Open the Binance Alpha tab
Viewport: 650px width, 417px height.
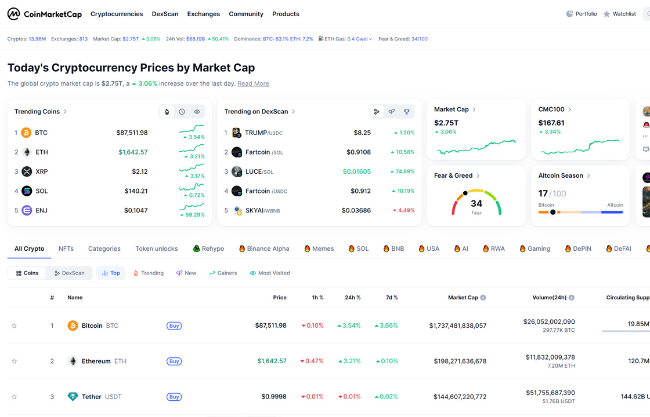[264, 248]
